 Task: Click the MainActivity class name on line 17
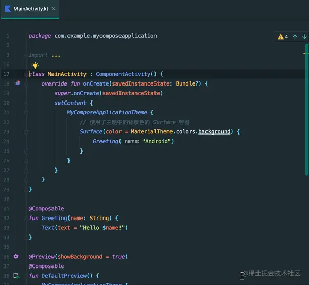tap(67, 74)
